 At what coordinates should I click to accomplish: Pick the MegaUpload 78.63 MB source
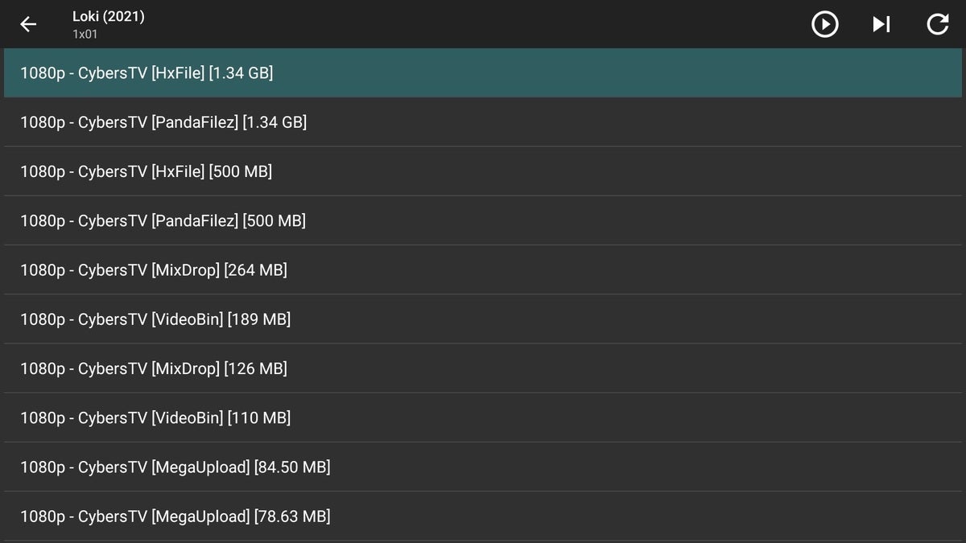(483, 516)
